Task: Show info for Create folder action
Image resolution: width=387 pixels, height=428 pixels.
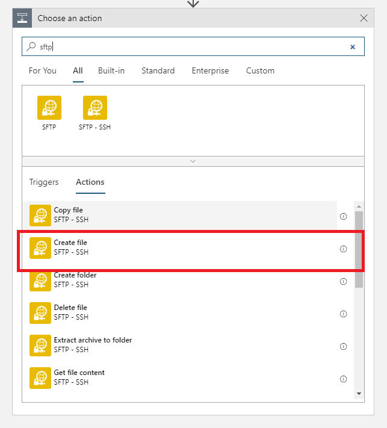Action: tap(343, 282)
